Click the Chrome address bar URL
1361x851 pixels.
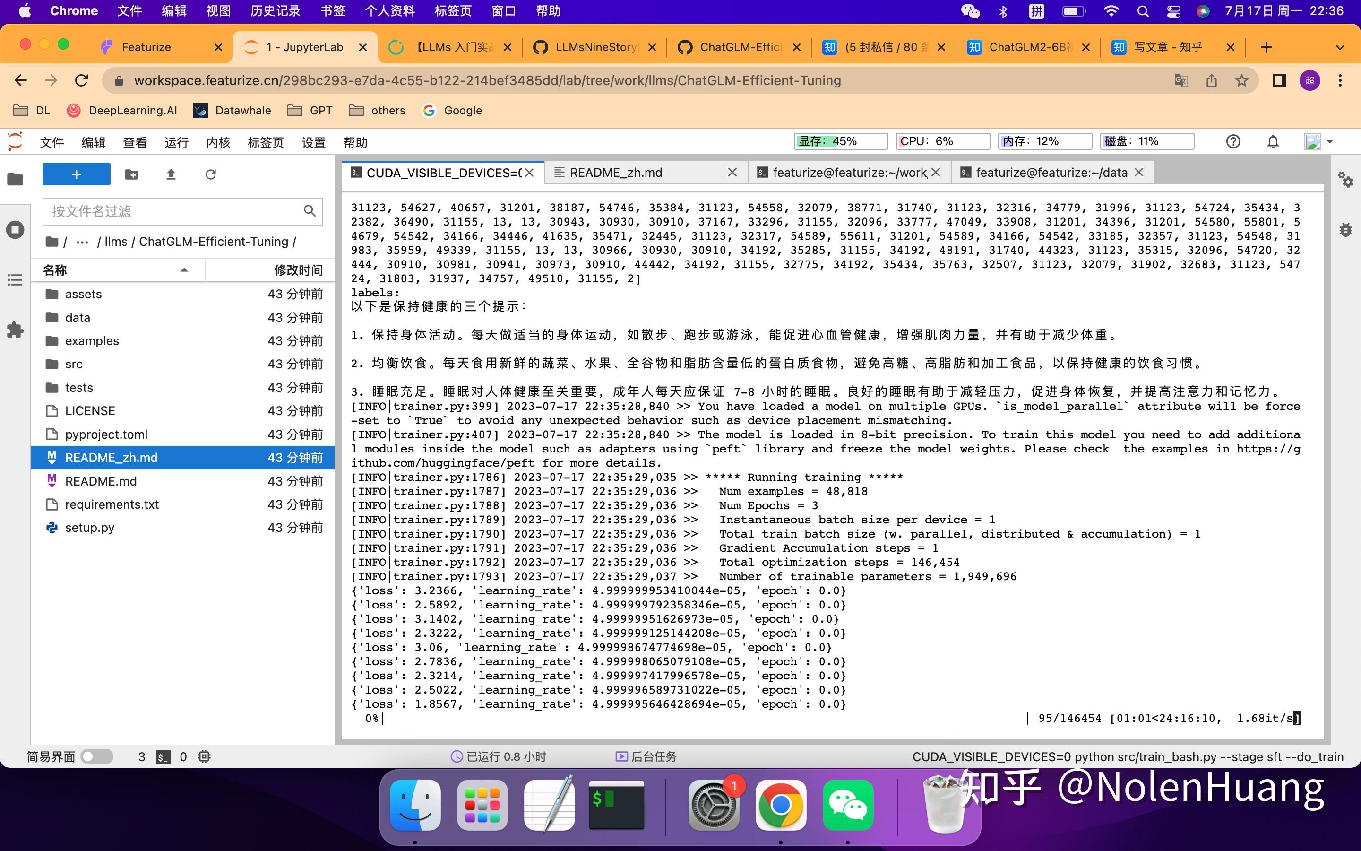click(x=487, y=80)
